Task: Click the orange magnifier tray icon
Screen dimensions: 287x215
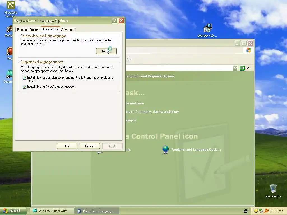Action: (266, 211)
